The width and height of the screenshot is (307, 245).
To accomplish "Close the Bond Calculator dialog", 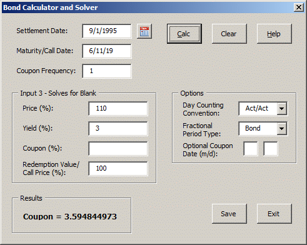I will pyautogui.click(x=299, y=7).
